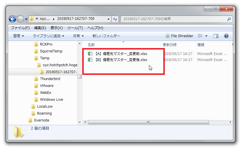Screen dimensions: 241x148
Task: Click the refresh button beside address bar
Action: [x=115, y=19]
